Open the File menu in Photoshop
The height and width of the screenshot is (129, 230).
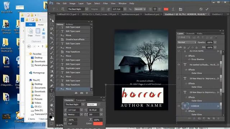click(58, 3)
